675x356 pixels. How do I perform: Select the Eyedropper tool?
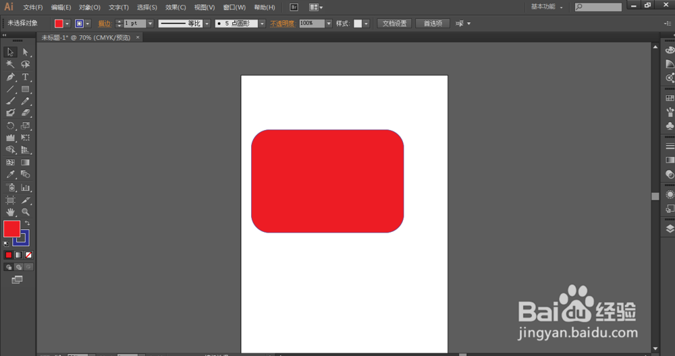point(10,175)
